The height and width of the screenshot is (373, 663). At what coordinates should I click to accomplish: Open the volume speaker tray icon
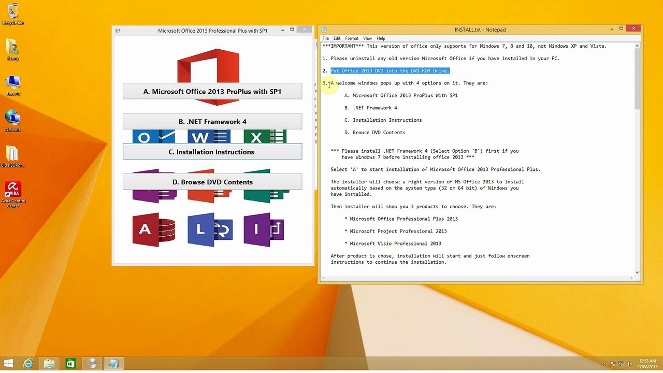click(630, 364)
